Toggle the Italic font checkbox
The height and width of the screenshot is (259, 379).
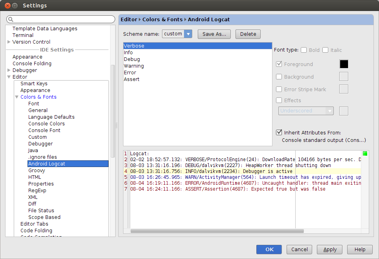[326, 50]
